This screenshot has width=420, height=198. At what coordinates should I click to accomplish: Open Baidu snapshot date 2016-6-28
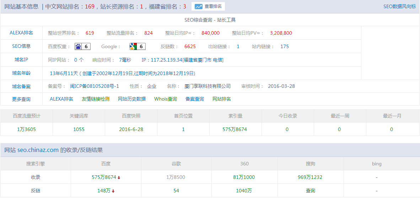pyautogui.click(x=131, y=129)
